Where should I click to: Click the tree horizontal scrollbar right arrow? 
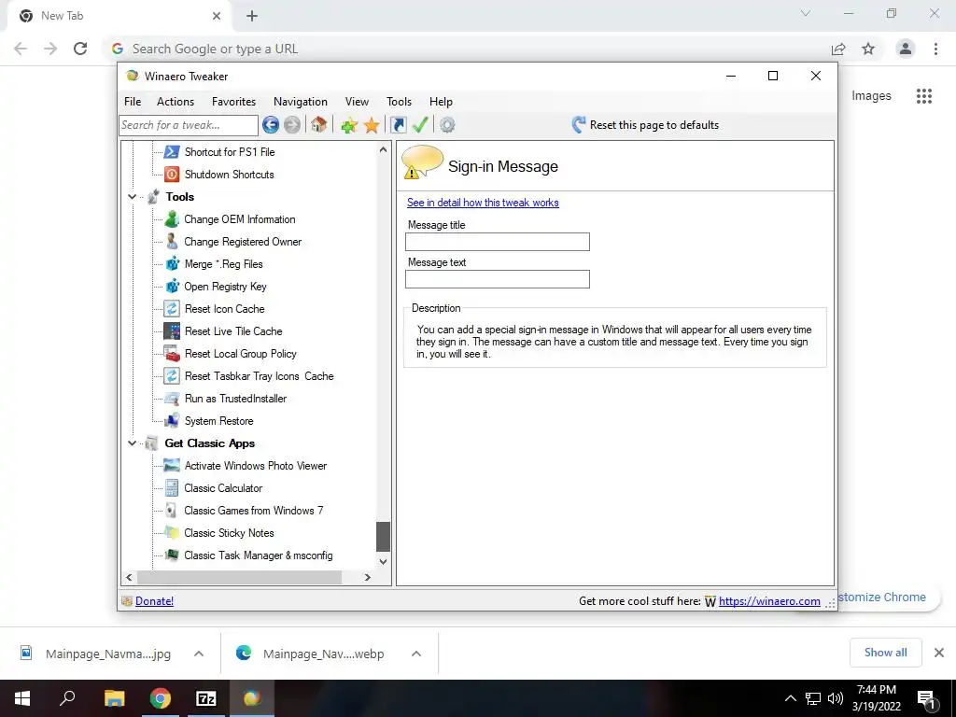(368, 577)
